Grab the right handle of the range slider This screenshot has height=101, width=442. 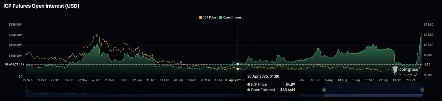click(x=422, y=90)
